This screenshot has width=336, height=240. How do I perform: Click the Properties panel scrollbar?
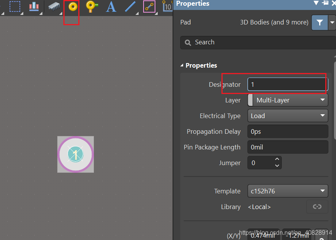335,101
